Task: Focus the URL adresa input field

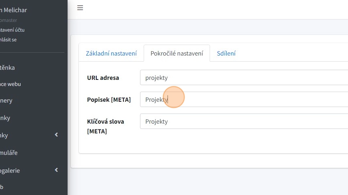Action: [x=243, y=77]
